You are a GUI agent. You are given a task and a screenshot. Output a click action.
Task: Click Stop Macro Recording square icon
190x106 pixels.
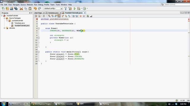point(84,16)
